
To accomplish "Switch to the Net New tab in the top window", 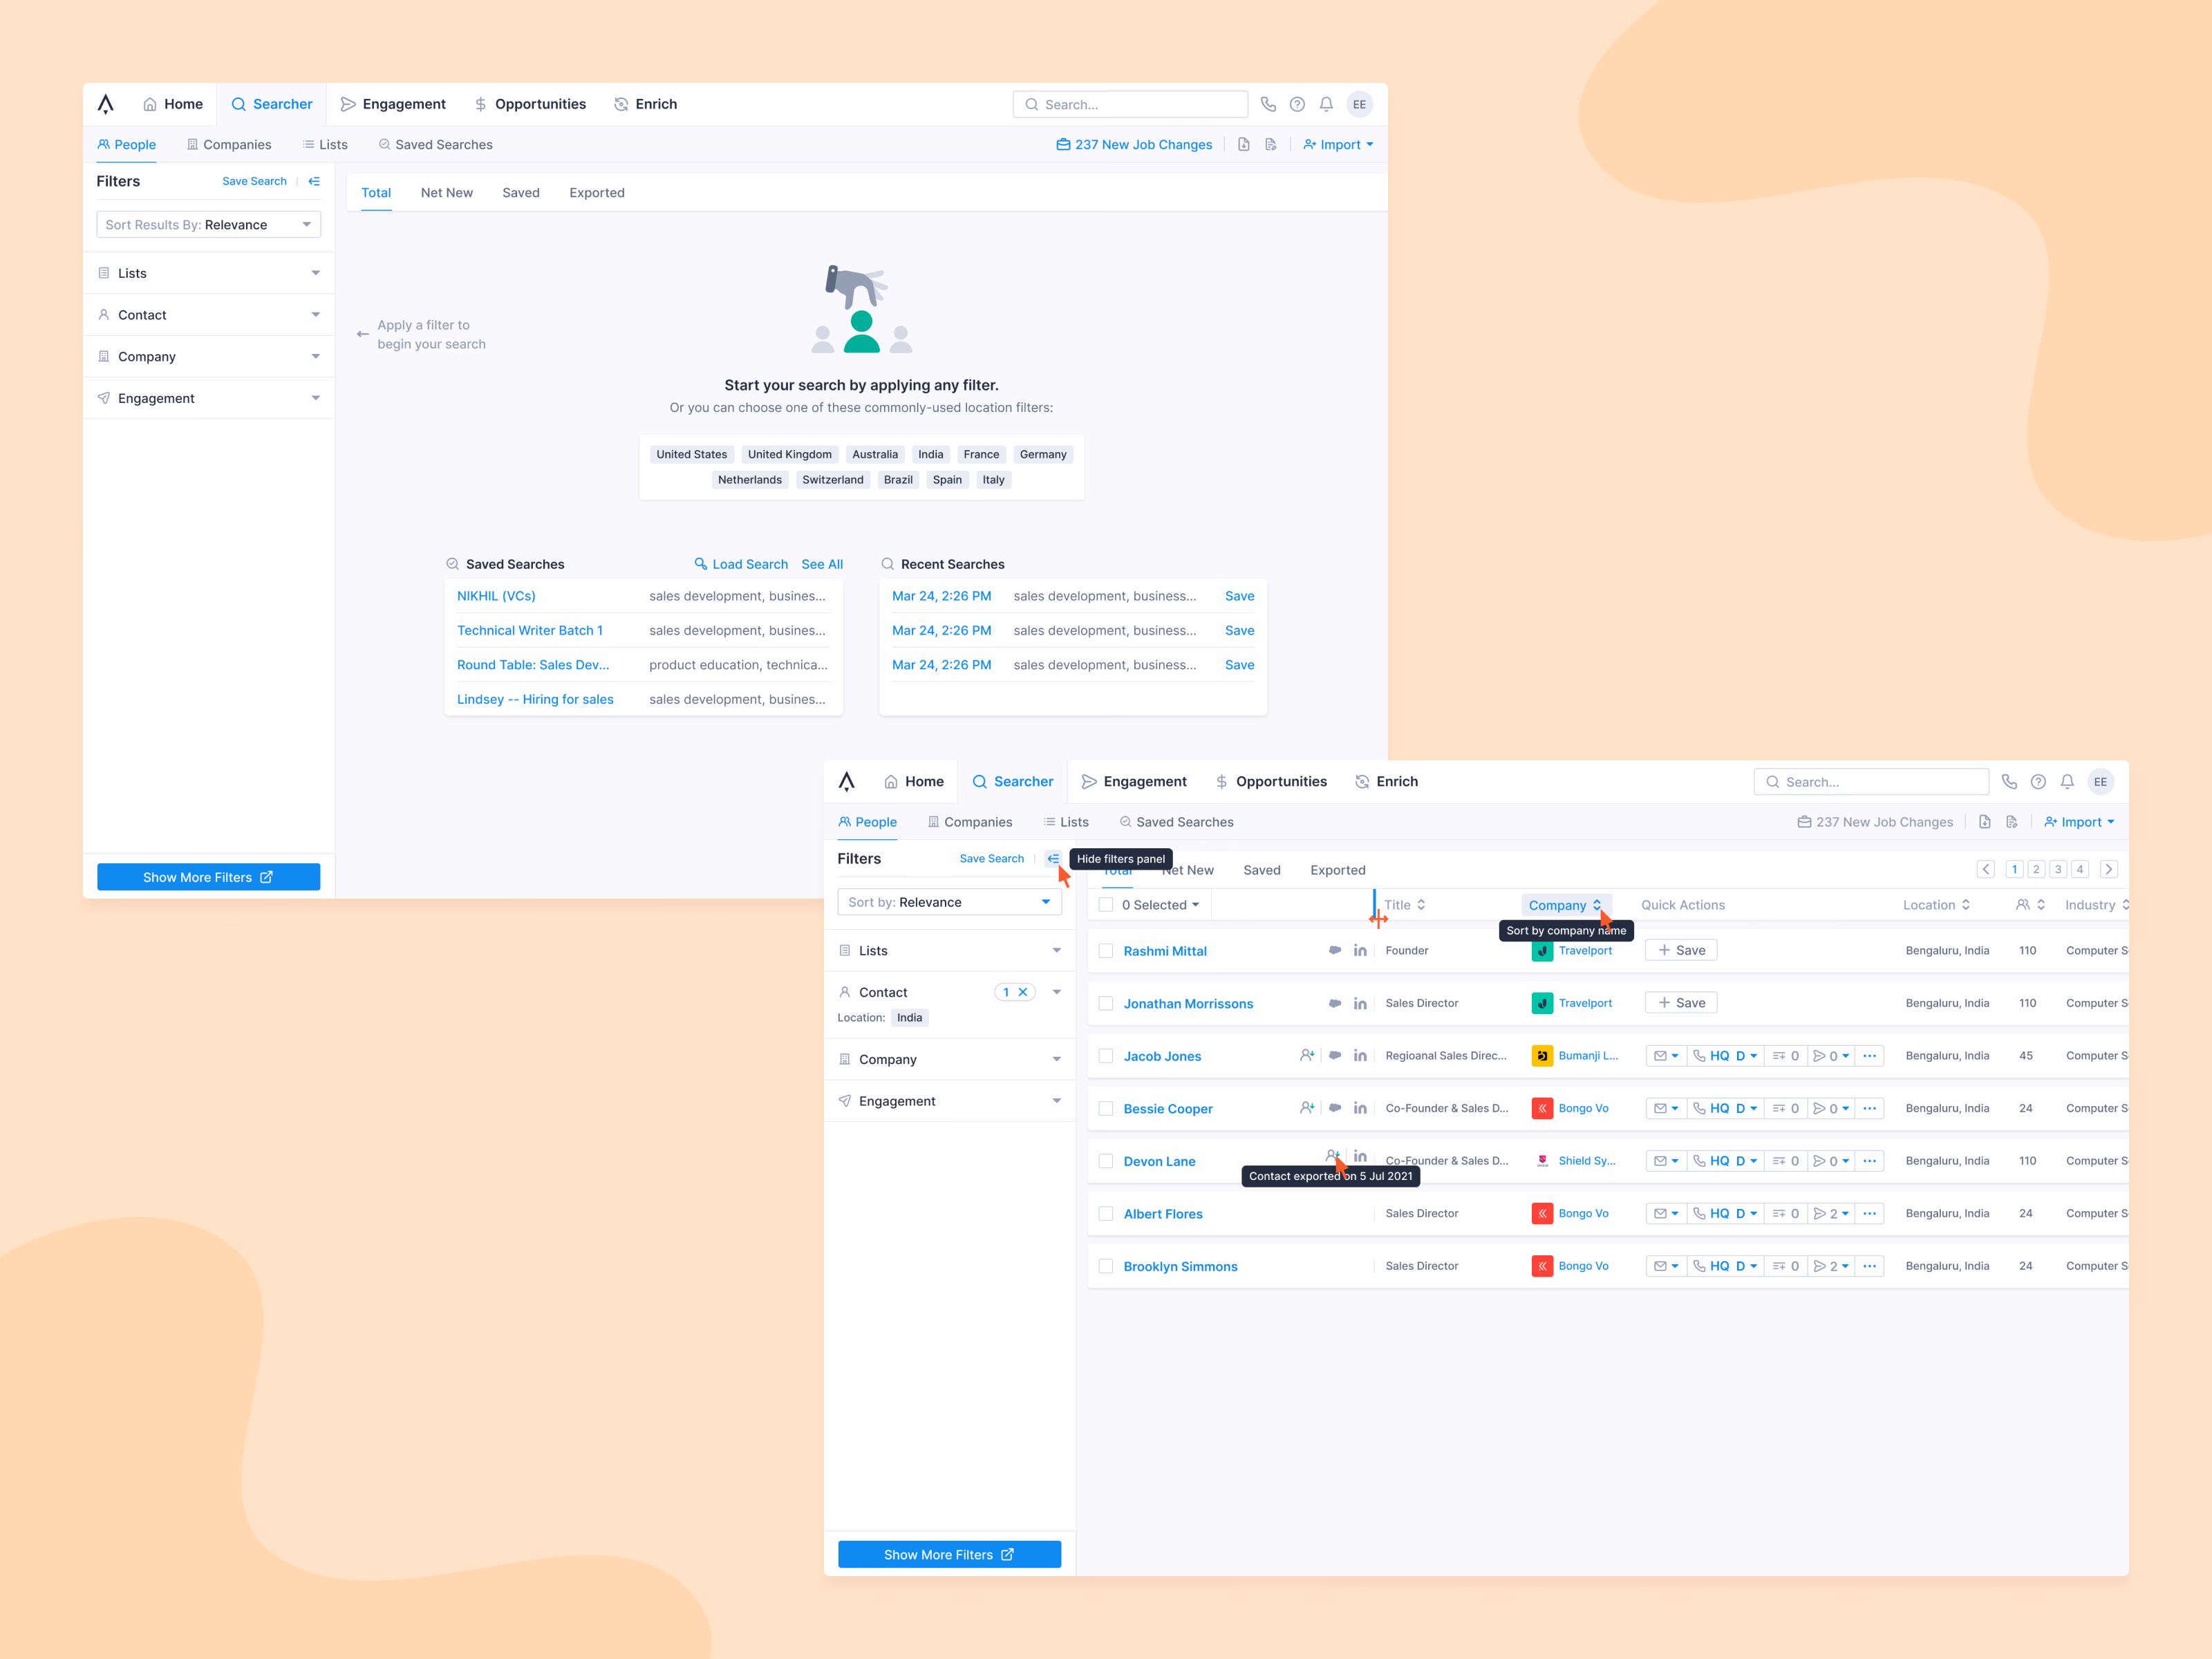I will (446, 193).
